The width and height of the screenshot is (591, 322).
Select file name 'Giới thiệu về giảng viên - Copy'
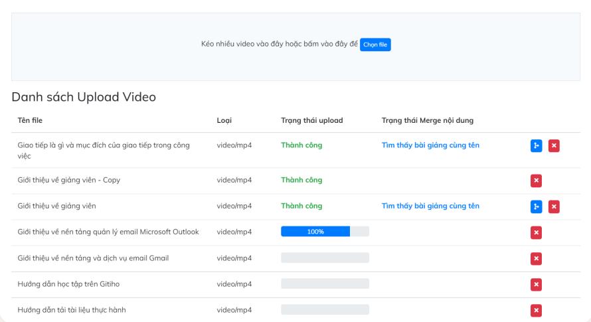(x=69, y=180)
